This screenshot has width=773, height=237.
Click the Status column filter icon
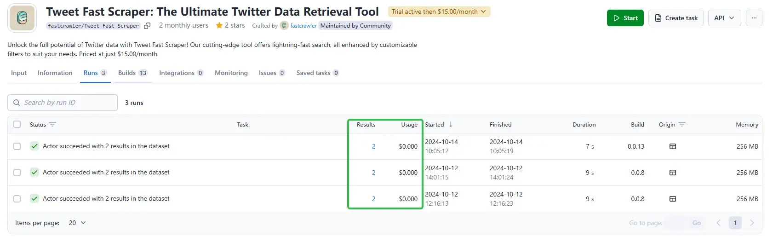(52, 124)
